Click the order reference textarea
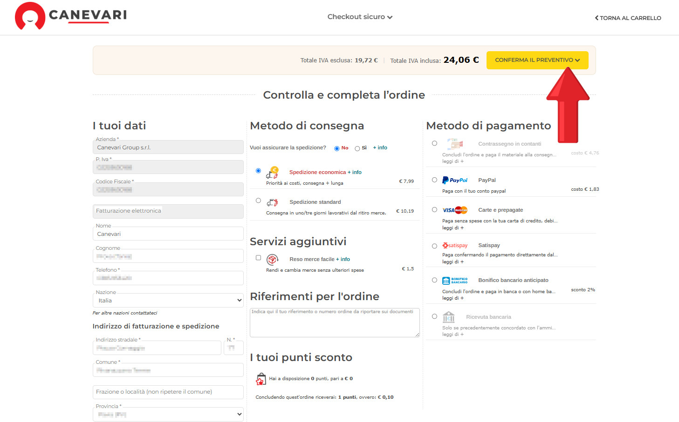Viewport: 679px width, 422px height. [x=335, y=322]
